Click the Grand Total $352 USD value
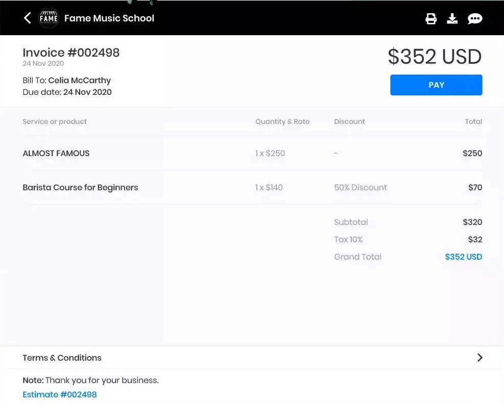The image size is (504, 404). tap(463, 257)
